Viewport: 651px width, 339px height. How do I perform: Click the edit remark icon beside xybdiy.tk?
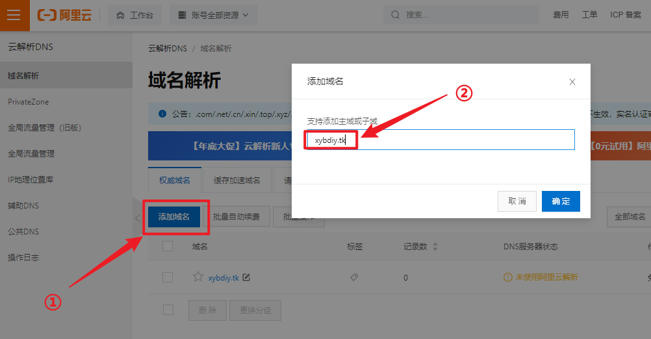click(246, 277)
